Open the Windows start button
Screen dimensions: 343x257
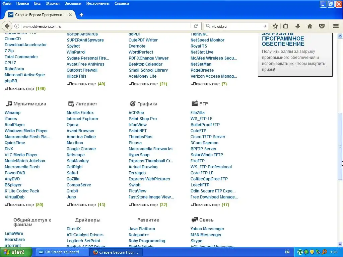[16, 252]
